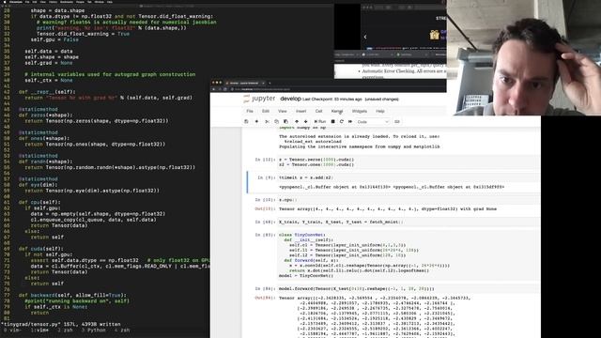Select the model.forward cell
This screenshot has width=601, height=338.
click(x=408, y=288)
